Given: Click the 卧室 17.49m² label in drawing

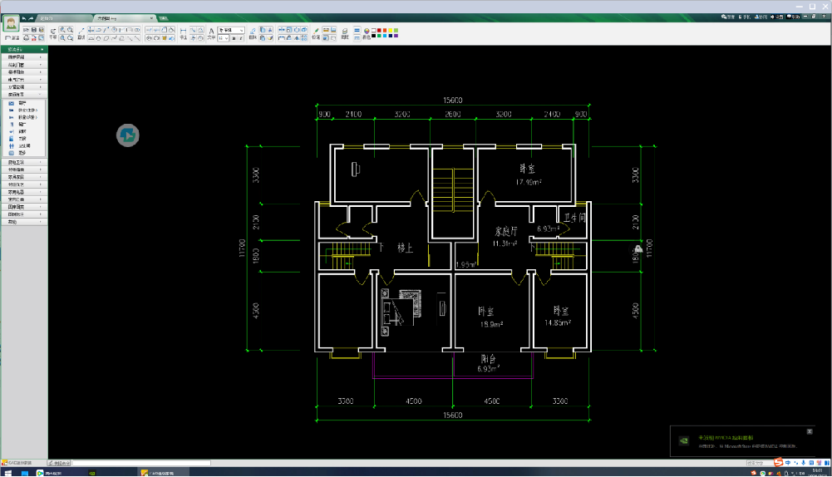Looking at the screenshot, I should pyautogui.click(x=528, y=175).
